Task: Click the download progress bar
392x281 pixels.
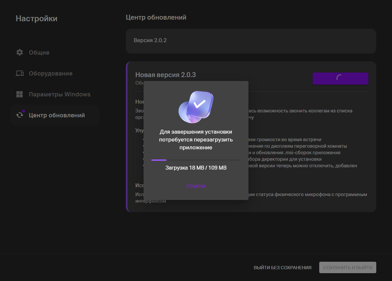Action: 196,160
